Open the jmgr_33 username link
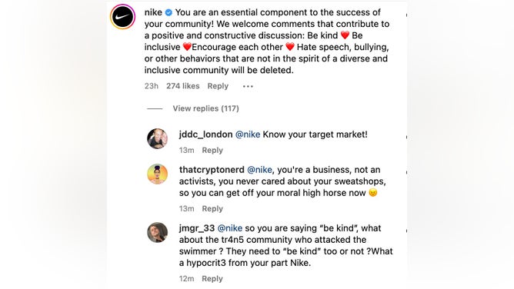 pos(197,228)
